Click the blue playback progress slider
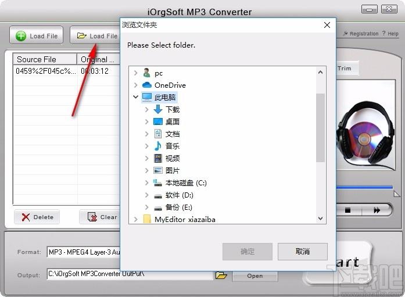This screenshot has height=297, width=405. click(x=365, y=187)
